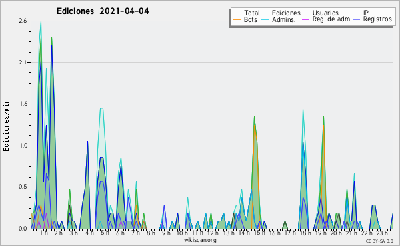
Task: Select the 'Total' legend entry
Action: (x=252, y=13)
